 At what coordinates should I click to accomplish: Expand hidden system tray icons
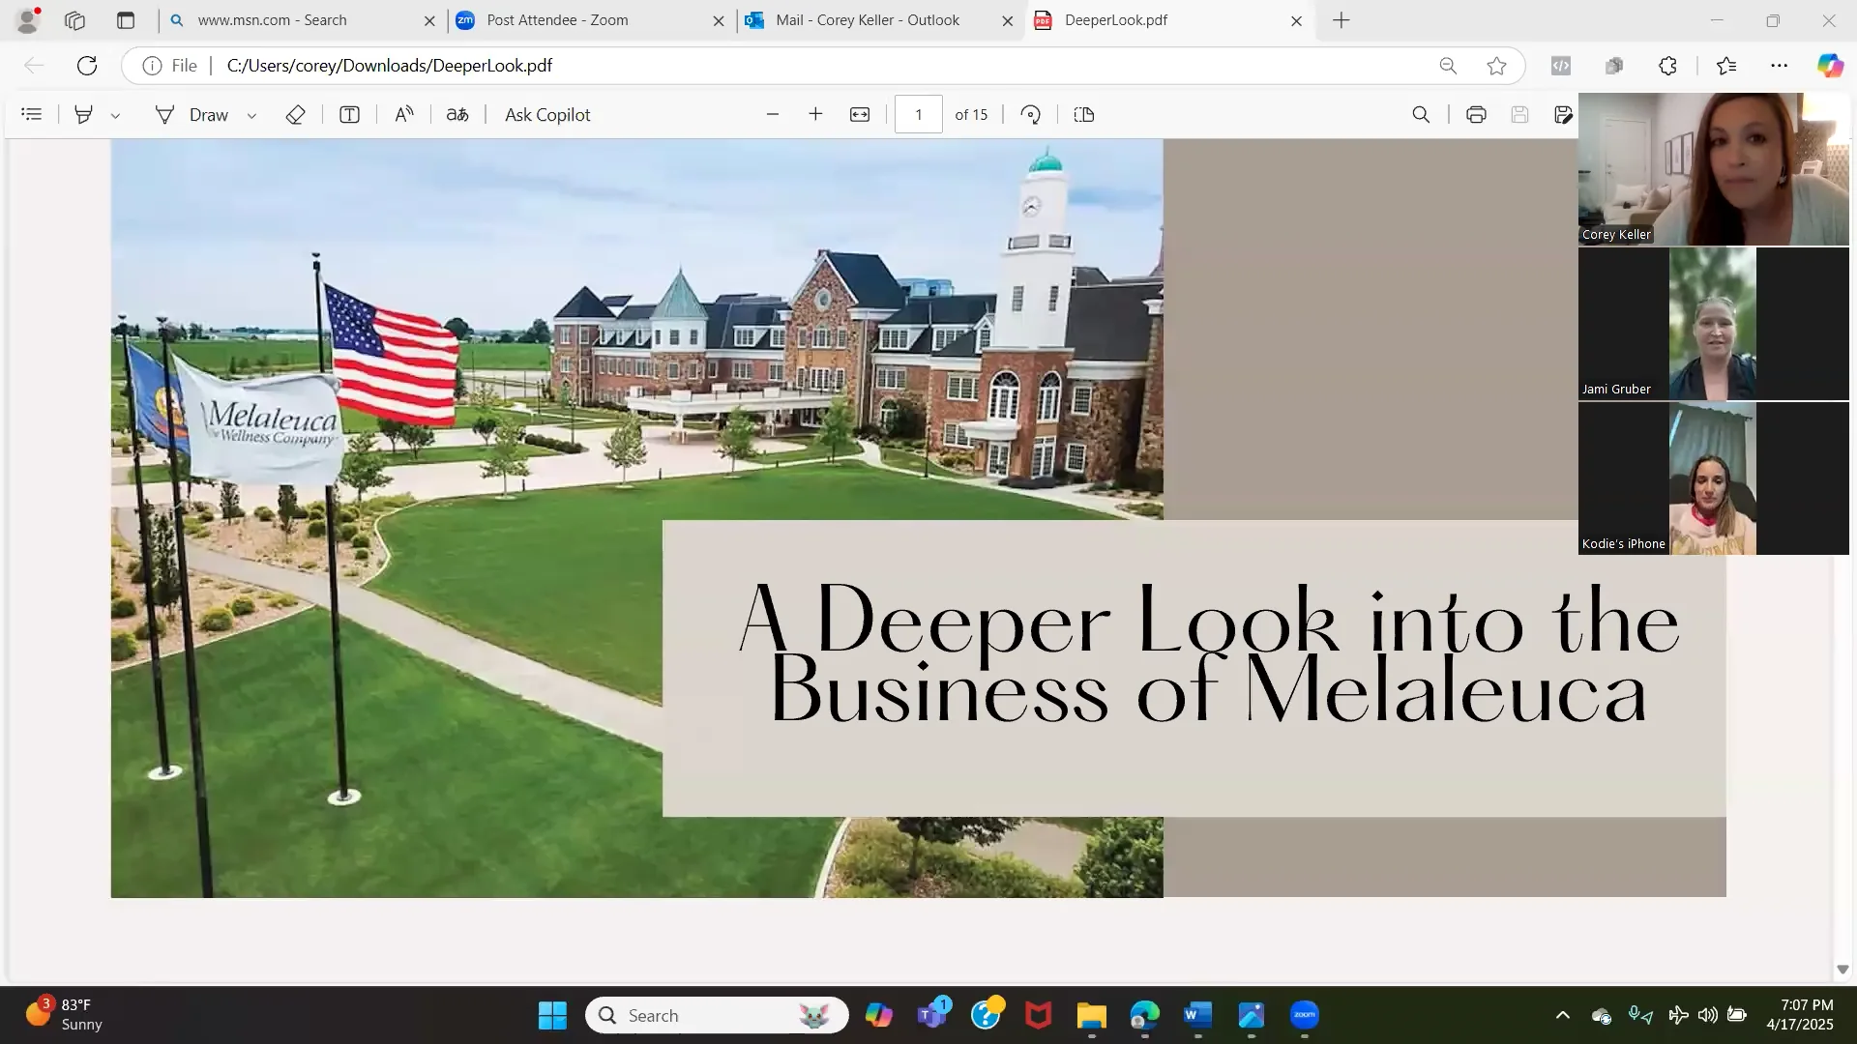point(1561,1015)
